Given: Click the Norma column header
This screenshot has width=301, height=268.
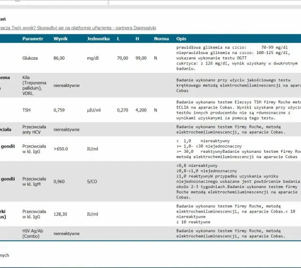Looking at the screenshot, I should (x=161, y=39).
